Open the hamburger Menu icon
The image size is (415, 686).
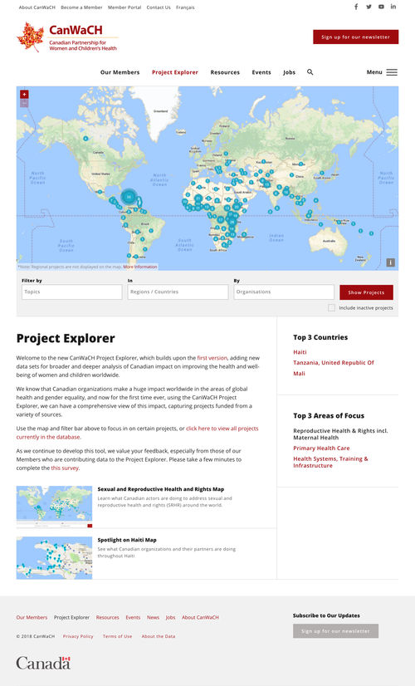(x=392, y=72)
